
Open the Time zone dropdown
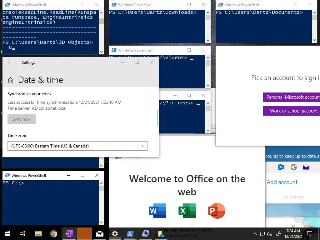coord(77,146)
